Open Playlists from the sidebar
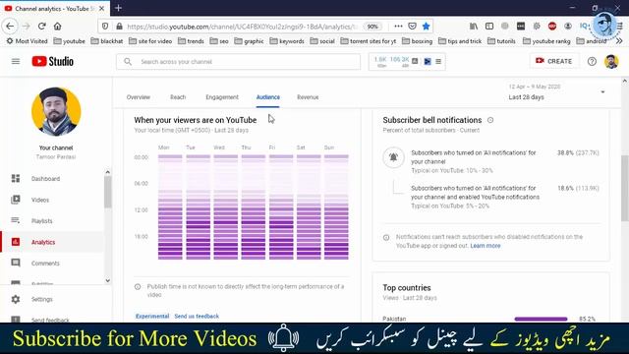This screenshot has width=629, height=354. tap(41, 221)
